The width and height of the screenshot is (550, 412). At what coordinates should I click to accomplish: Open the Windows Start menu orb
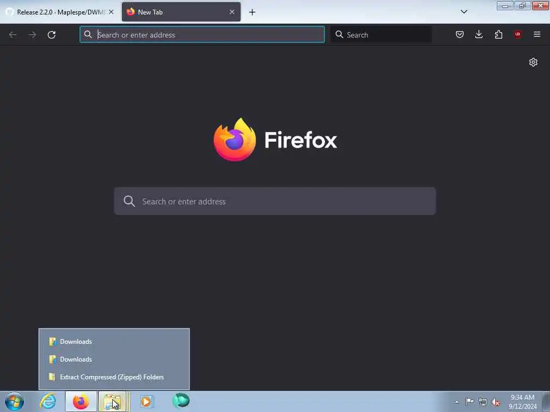coord(15,401)
